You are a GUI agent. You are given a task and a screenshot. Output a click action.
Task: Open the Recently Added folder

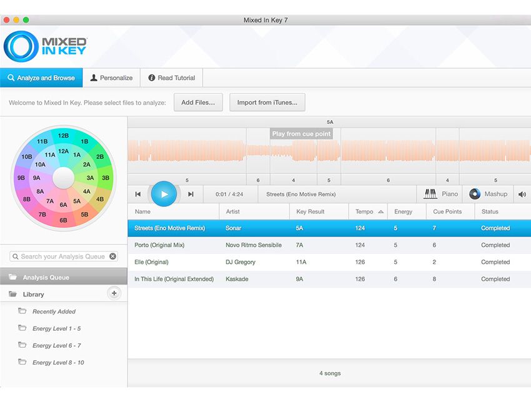click(x=55, y=311)
